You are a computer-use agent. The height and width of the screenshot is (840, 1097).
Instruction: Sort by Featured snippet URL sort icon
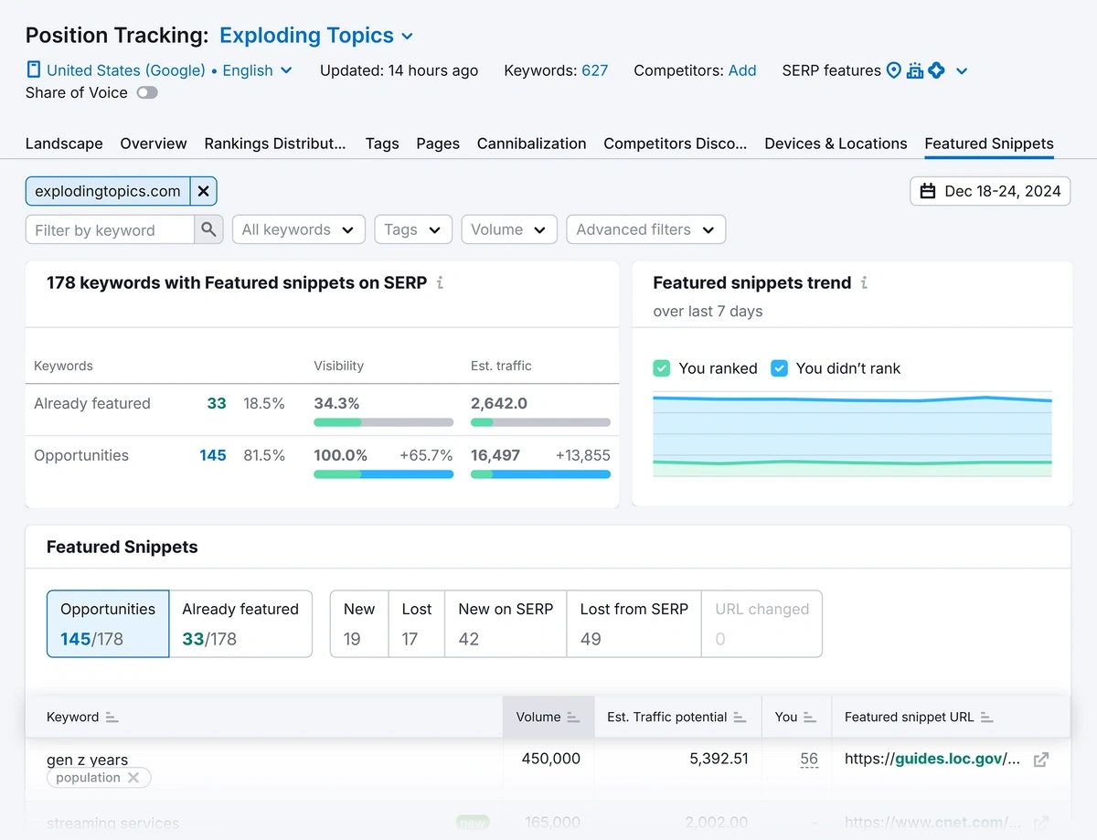pos(986,718)
